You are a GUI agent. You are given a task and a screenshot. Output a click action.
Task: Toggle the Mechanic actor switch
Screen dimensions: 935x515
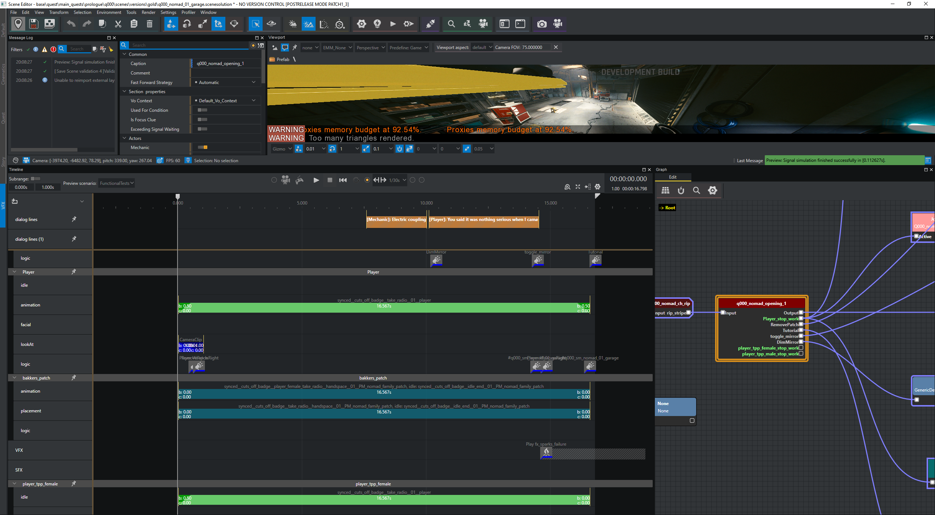tap(202, 147)
